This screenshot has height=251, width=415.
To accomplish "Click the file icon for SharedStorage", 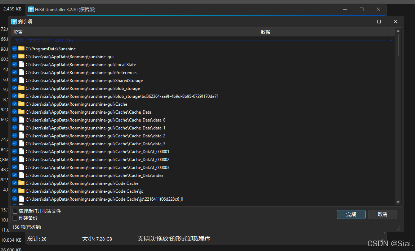I will (22, 80).
